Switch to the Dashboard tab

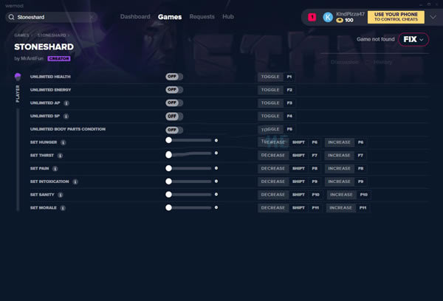click(x=135, y=16)
